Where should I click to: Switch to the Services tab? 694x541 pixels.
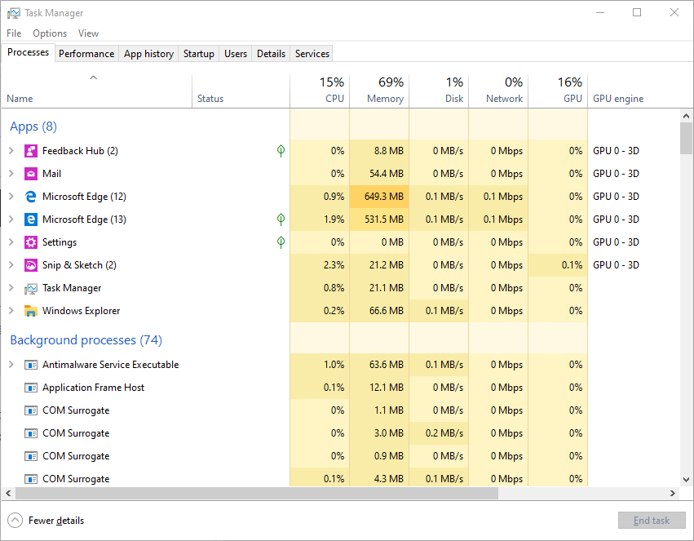(312, 54)
